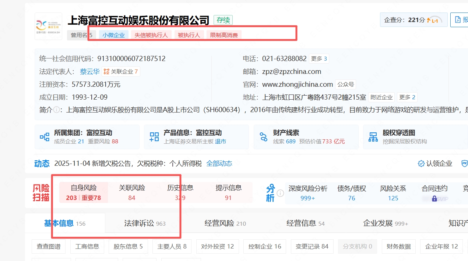Image resolution: width=468 pixels, height=261 pixels.
Task: Click the 简介 info circle icon
Action: click(x=56, y=110)
